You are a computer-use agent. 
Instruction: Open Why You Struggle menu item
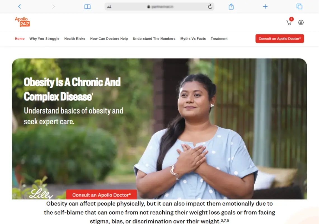point(44,39)
